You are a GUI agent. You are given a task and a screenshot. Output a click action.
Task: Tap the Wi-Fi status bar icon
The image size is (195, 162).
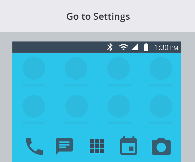point(123,47)
